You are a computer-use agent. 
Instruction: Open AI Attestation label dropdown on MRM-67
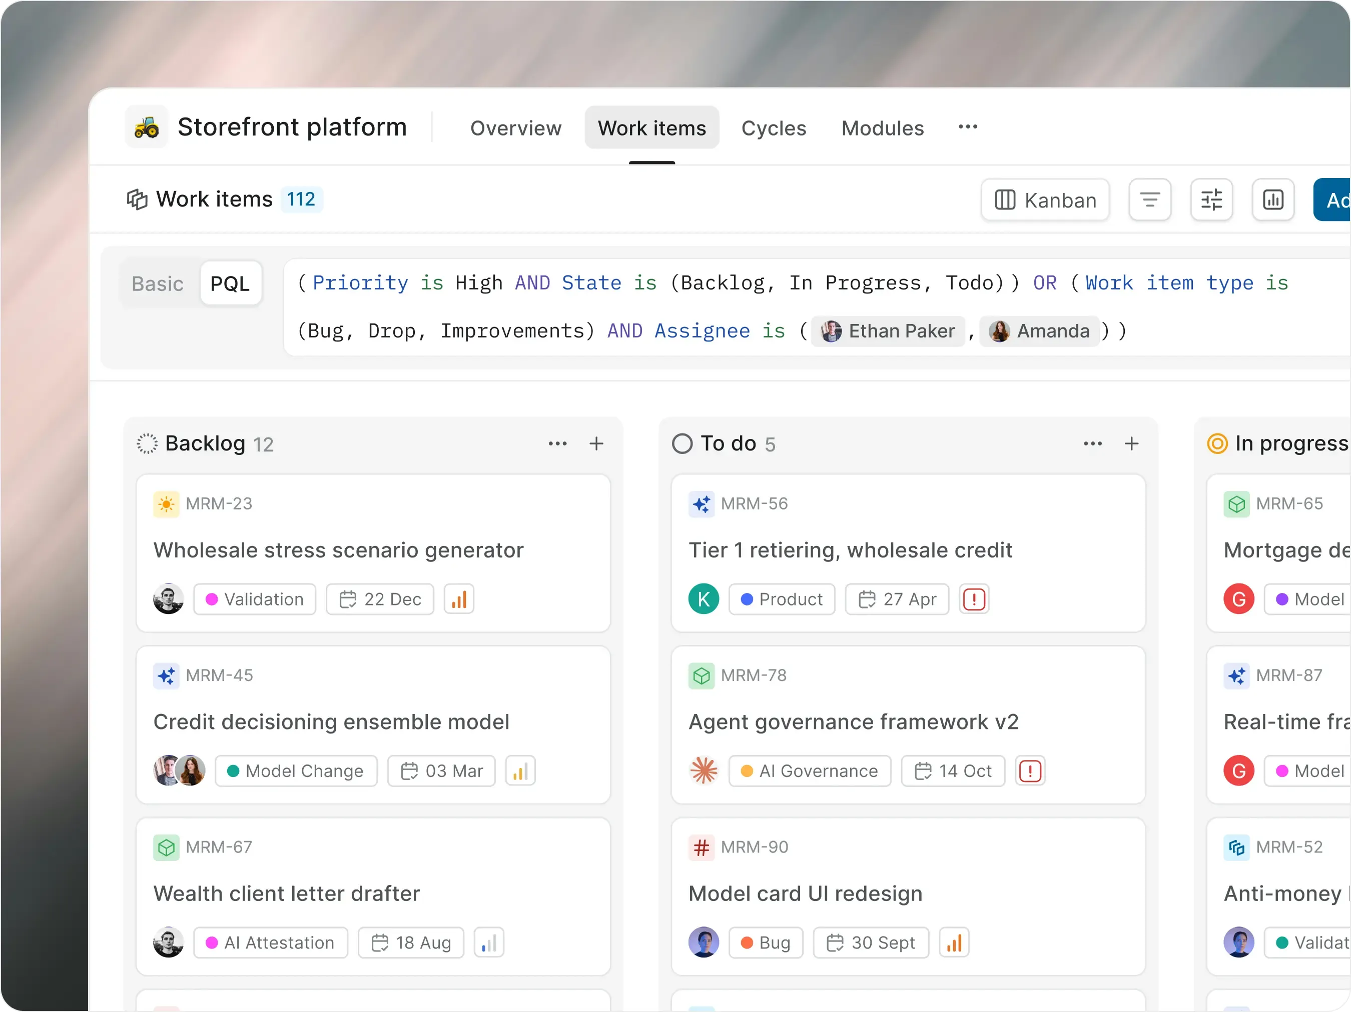click(x=271, y=943)
